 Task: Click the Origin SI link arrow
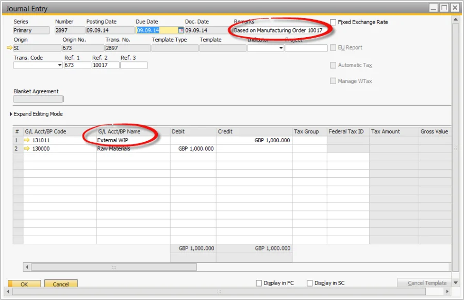click(9, 47)
